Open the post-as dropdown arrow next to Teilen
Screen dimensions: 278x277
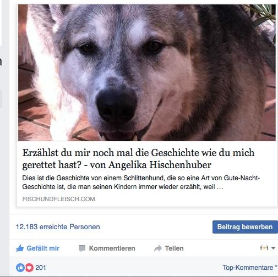(x=273, y=248)
